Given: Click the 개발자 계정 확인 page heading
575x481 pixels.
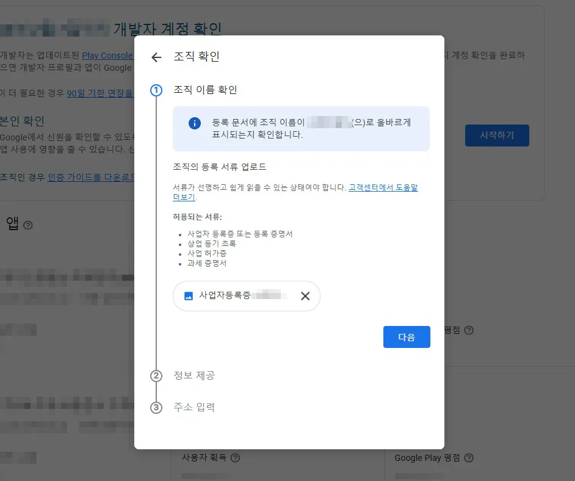Looking at the screenshot, I should click(x=168, y=29).
